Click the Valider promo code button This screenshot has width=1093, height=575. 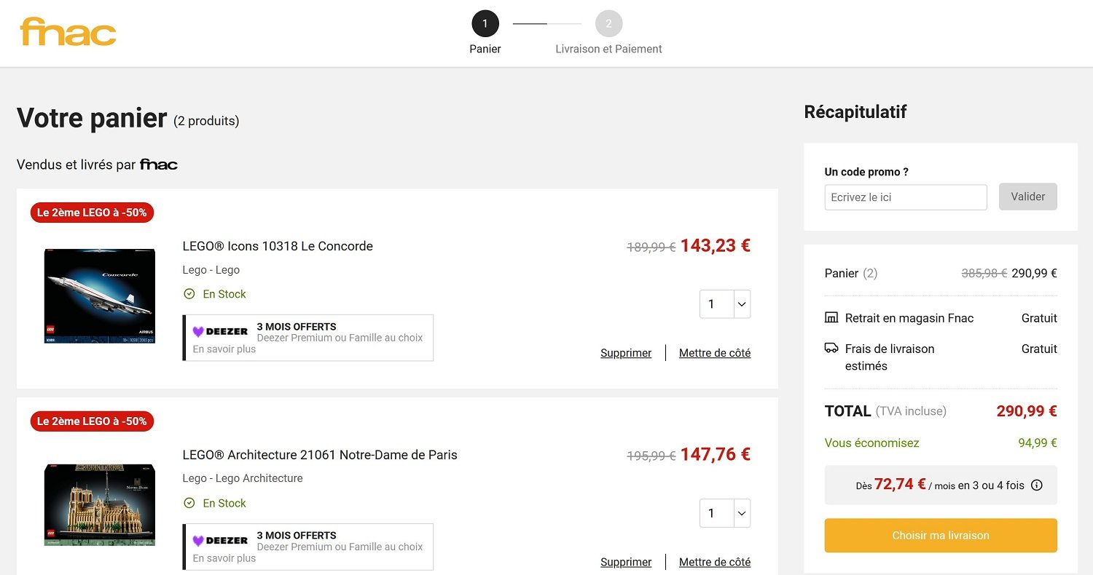pos(1028,197)
